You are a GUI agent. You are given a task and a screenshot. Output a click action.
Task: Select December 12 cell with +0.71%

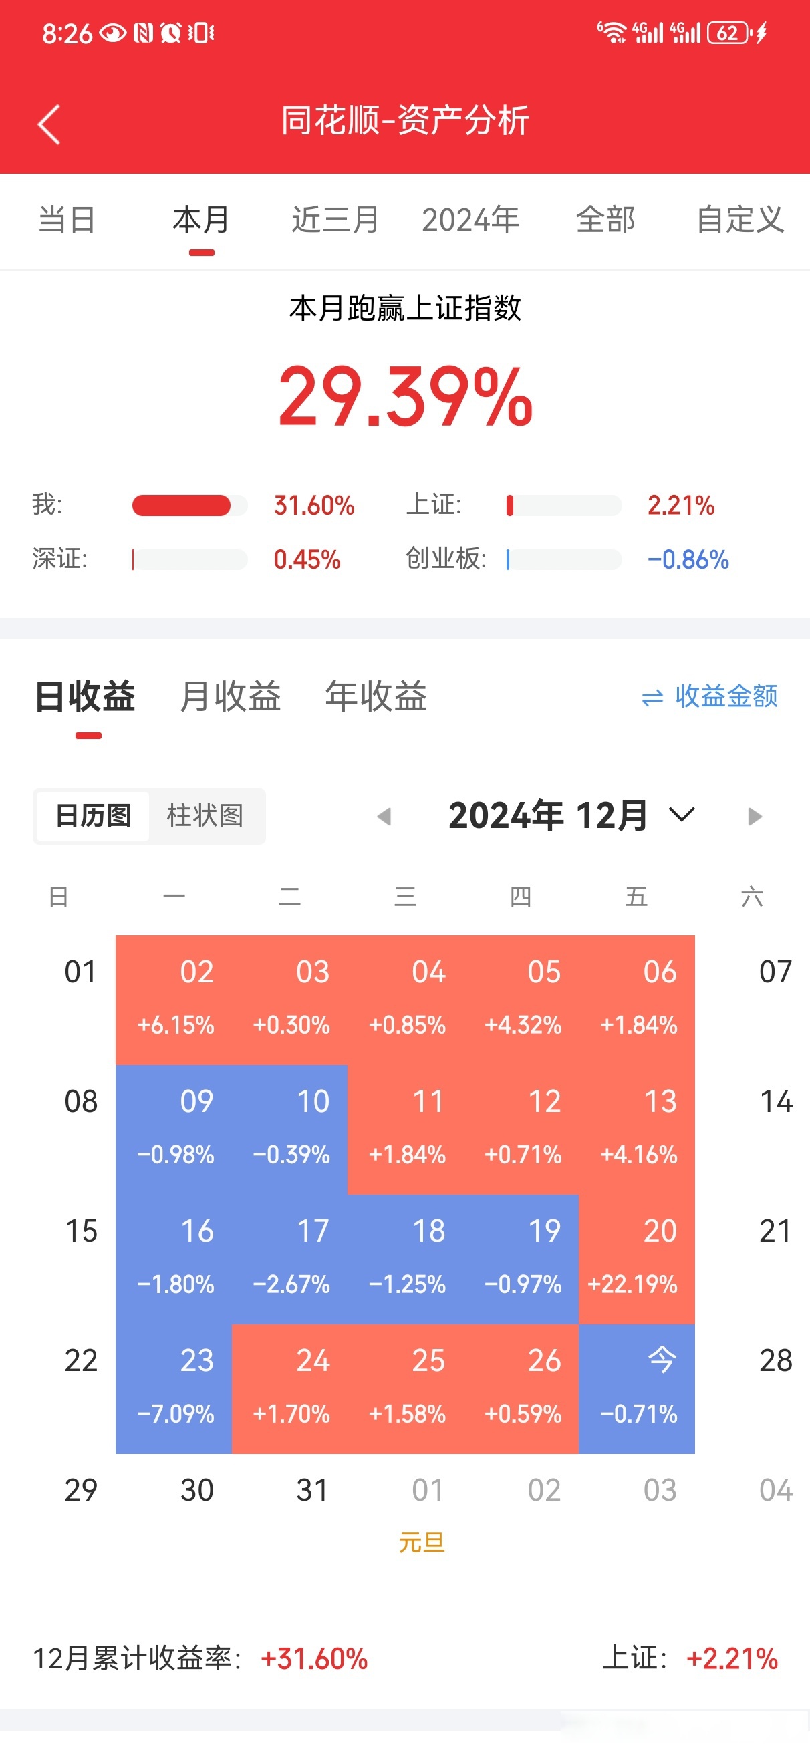(x=521, y=1130)
